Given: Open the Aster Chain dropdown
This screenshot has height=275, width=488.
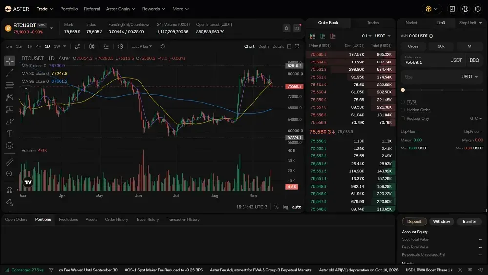Looking at the screenshot, I should (x=121, y=9).
